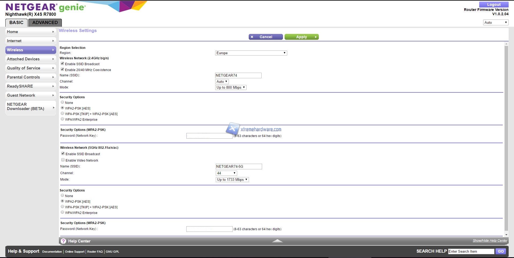Uncheck Enable 20/40 MHz Coexistence
514x258 pixels.
click(62, 69)
